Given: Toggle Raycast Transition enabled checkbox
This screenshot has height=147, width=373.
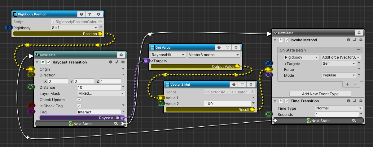Looking at the screenshot, I should (x=49, y=62).
